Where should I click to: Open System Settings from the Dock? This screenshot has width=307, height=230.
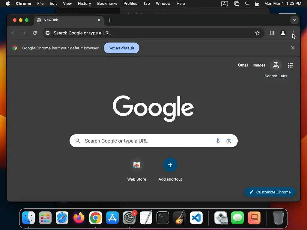129,218
